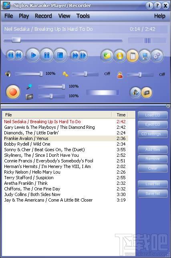The height and width of the screenshot is (258, 171).
Task: Click the Add files button
Action: [x=153, y=150]
